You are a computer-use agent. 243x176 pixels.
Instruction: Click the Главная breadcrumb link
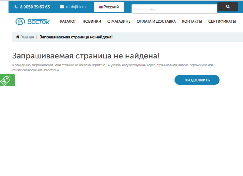pyautogui.click(x=27, y=37)
